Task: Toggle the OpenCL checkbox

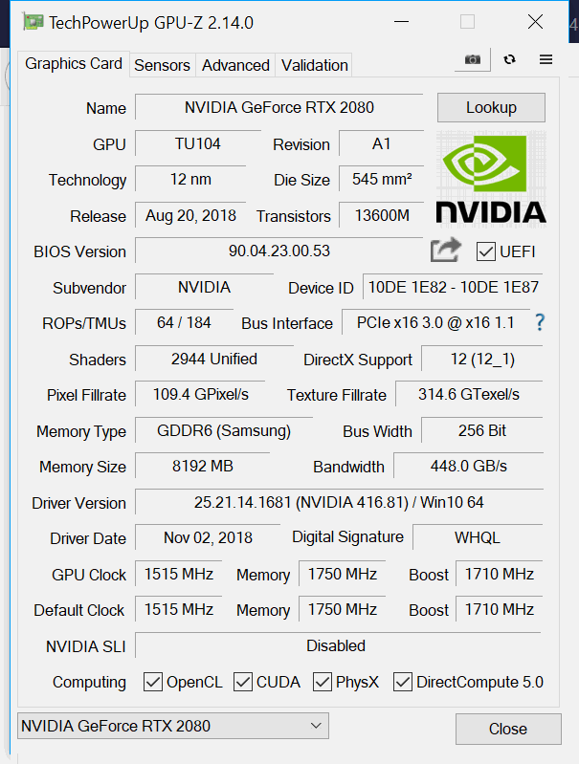Action: point(153,682)
